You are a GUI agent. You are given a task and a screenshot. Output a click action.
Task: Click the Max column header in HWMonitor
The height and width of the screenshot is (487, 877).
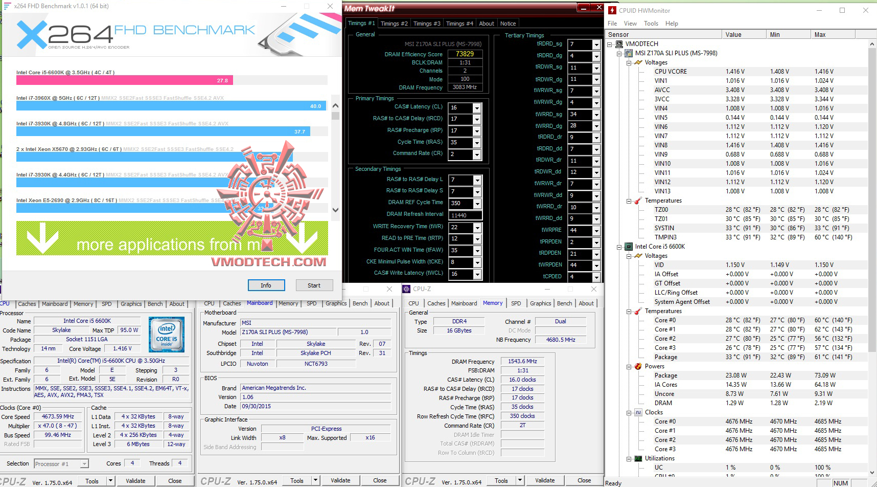[833, 35]
